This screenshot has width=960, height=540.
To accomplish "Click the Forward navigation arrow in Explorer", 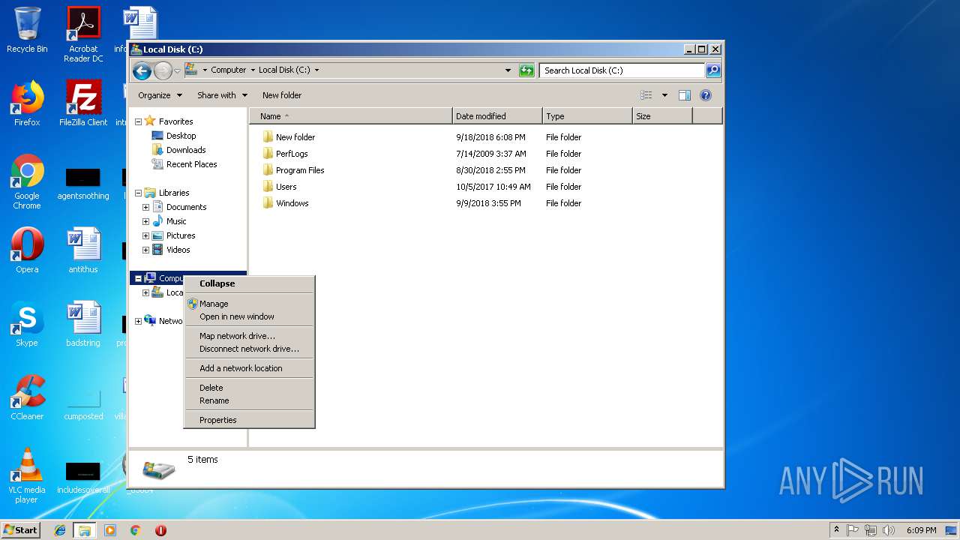I will 163,70.
